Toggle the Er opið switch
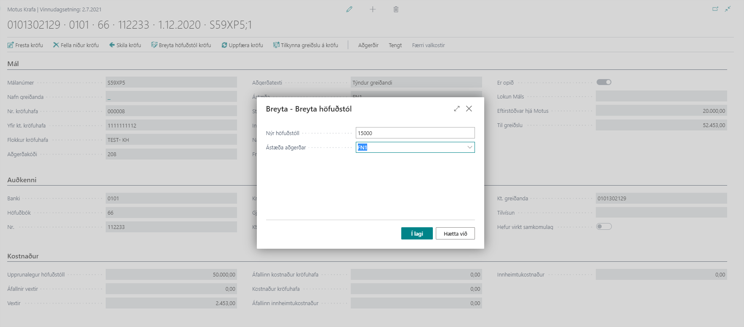This screenshot has width=744, height=327. tap(604, 82)
